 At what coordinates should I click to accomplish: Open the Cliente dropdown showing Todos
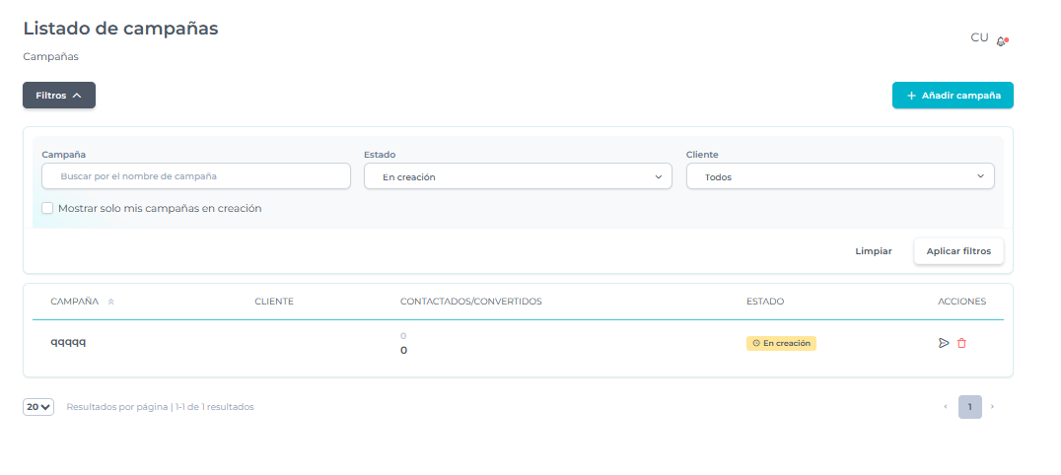pos(840,176)
